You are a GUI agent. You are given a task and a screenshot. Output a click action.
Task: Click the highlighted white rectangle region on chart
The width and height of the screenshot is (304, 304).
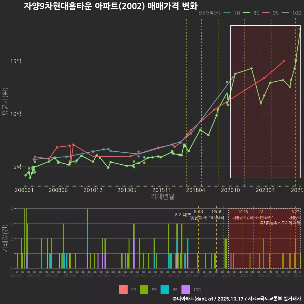coord(265,101)
